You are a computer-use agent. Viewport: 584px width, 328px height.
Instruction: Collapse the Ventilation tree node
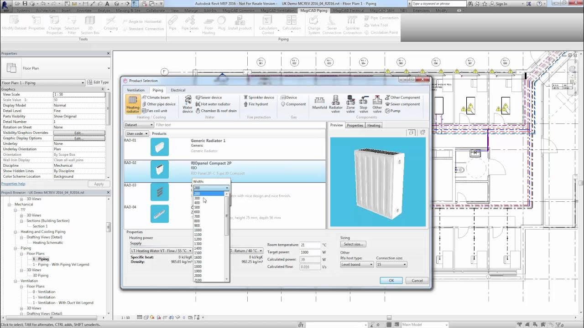(16, 281)
